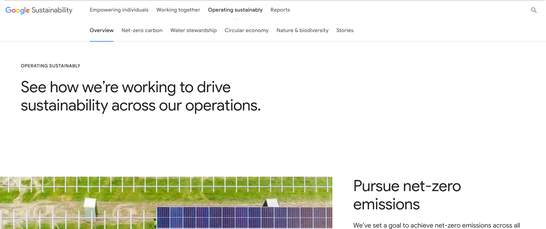Click the headline about driving sustainability
Viewport: 546px width, 229px height.
[x=140, y=96]
